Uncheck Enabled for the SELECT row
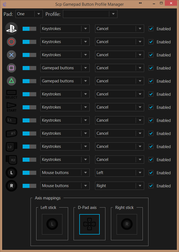The height and width of the screenshot is (252, 179). (x=151, y=94)
